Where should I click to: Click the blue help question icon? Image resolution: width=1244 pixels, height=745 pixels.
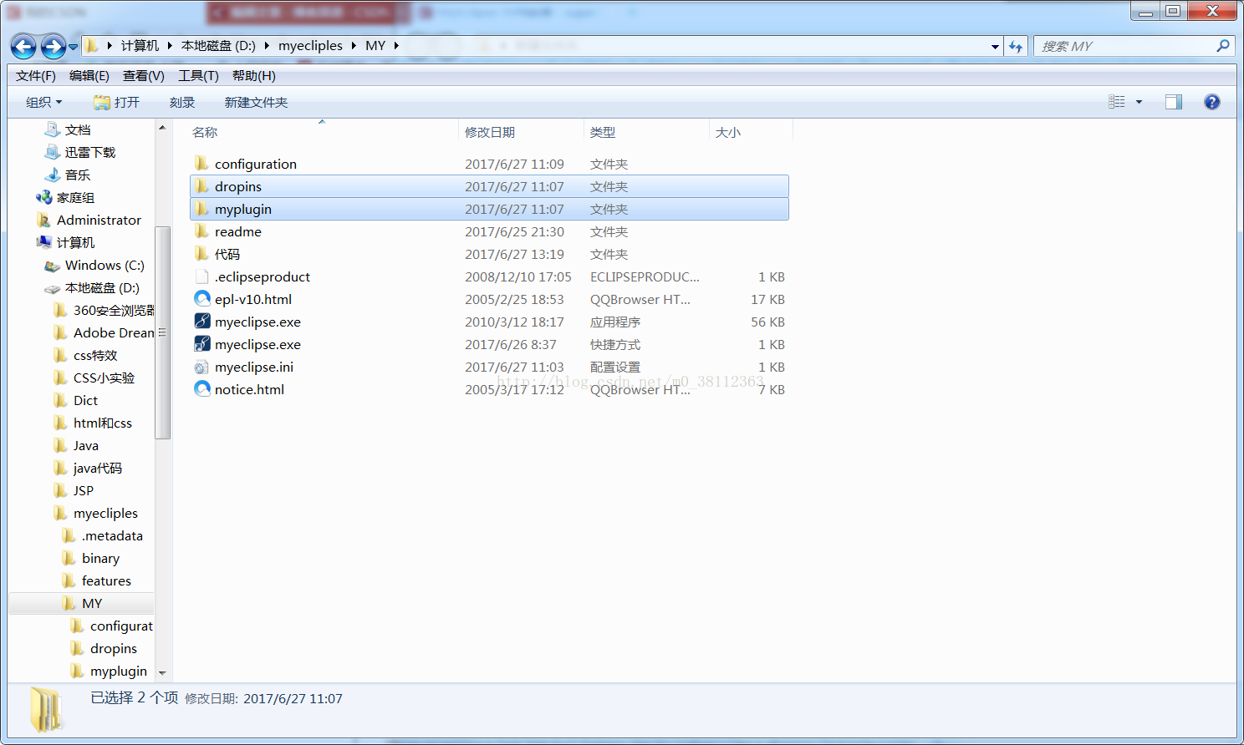click(1212, 102)
